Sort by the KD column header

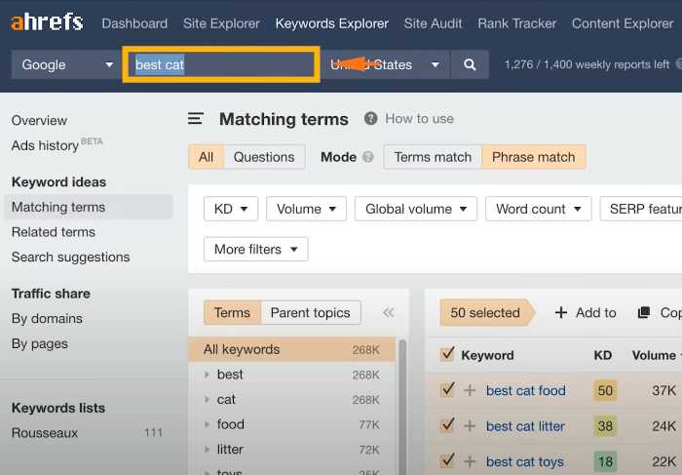click(603, 355)
